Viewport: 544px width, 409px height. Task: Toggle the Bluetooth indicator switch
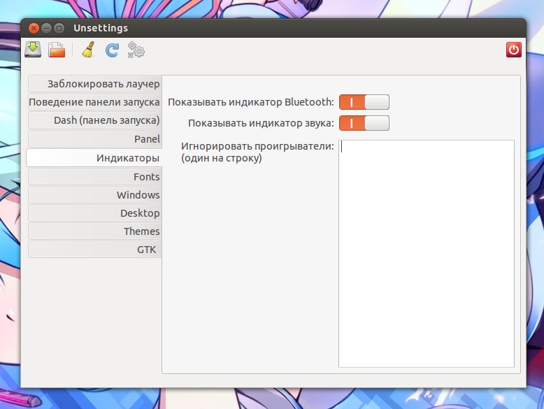364,102
